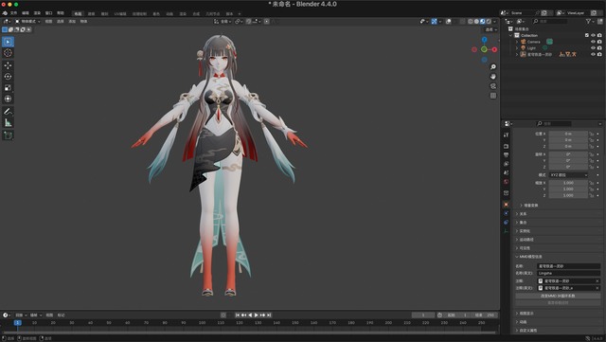Open the rotation mode XYZ dropdown

pyautogui.click(x=568, y=175)
